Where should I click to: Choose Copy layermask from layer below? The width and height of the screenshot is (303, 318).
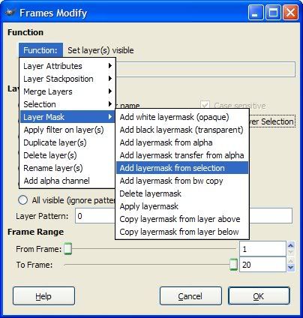click(x=182, y=232)
